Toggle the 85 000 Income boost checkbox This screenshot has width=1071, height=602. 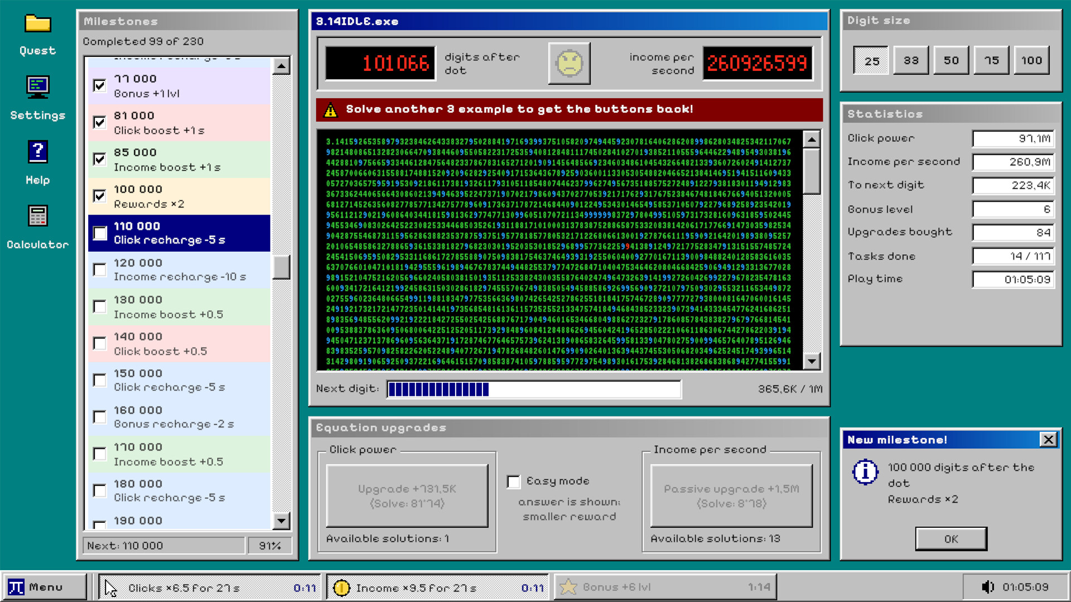click(x=100, y=159)
